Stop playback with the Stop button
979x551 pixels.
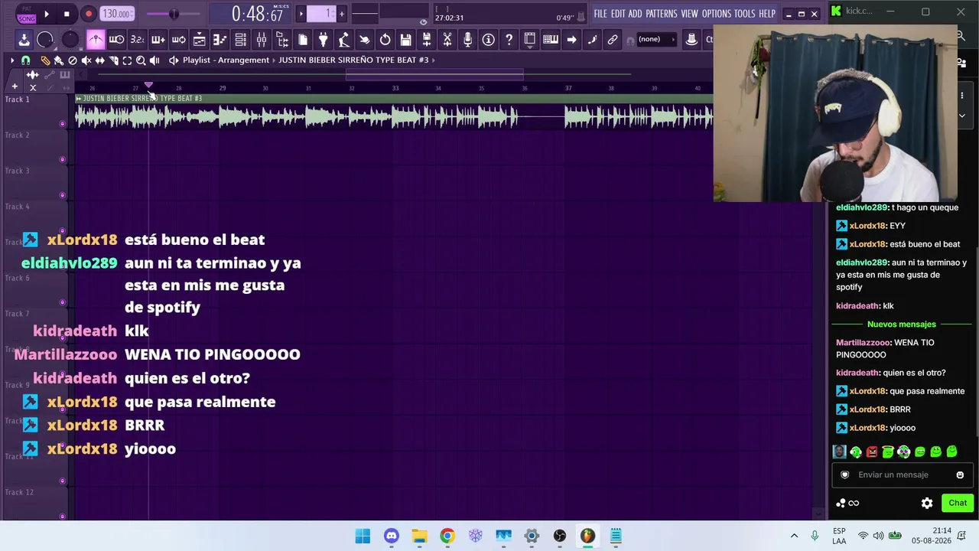pos(67,14)
